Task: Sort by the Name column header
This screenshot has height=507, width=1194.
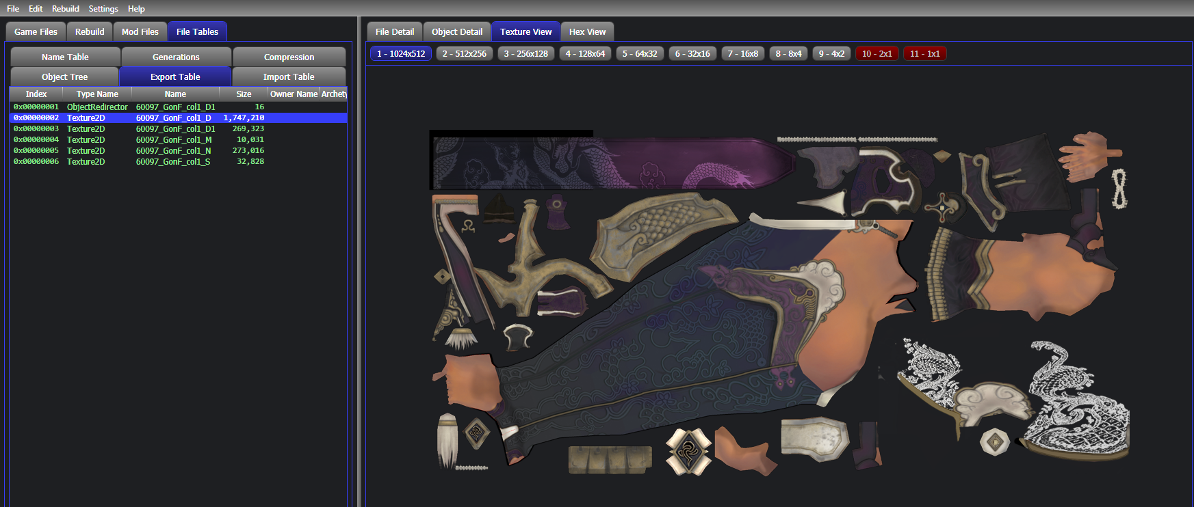Action: pos(175,94)
